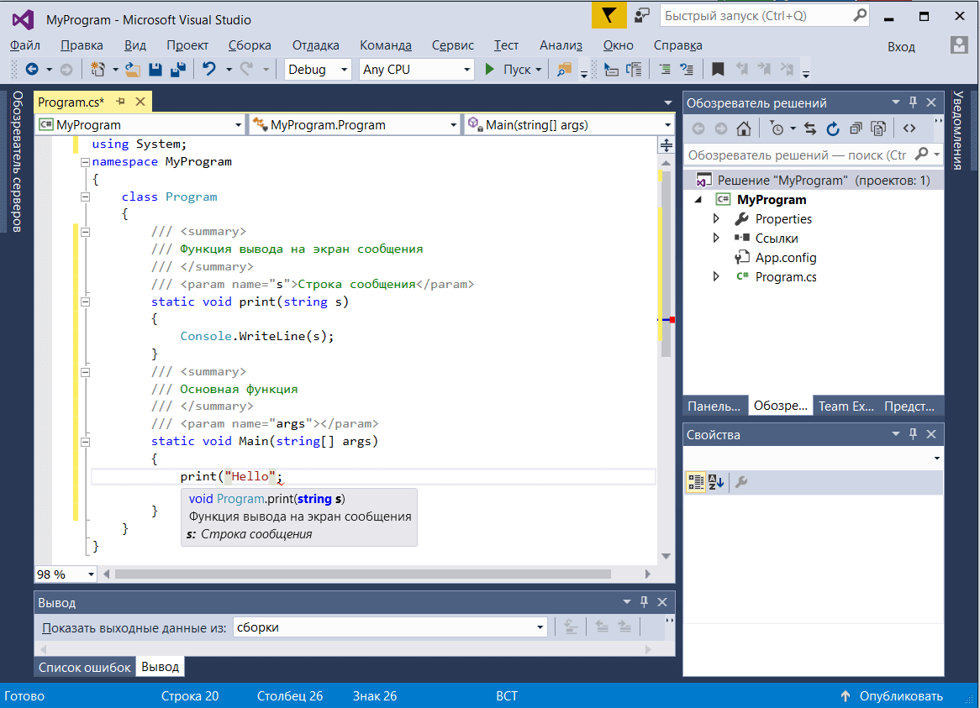
Task: Switch to the Team Ex... tab
Action: pyautogui.click(x=846, y=406)
